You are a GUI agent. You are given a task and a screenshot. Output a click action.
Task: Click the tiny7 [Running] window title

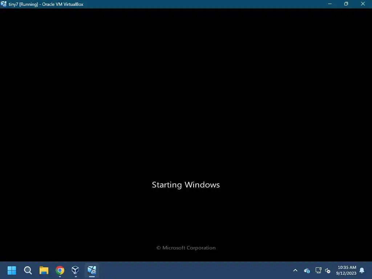[46, 4]
